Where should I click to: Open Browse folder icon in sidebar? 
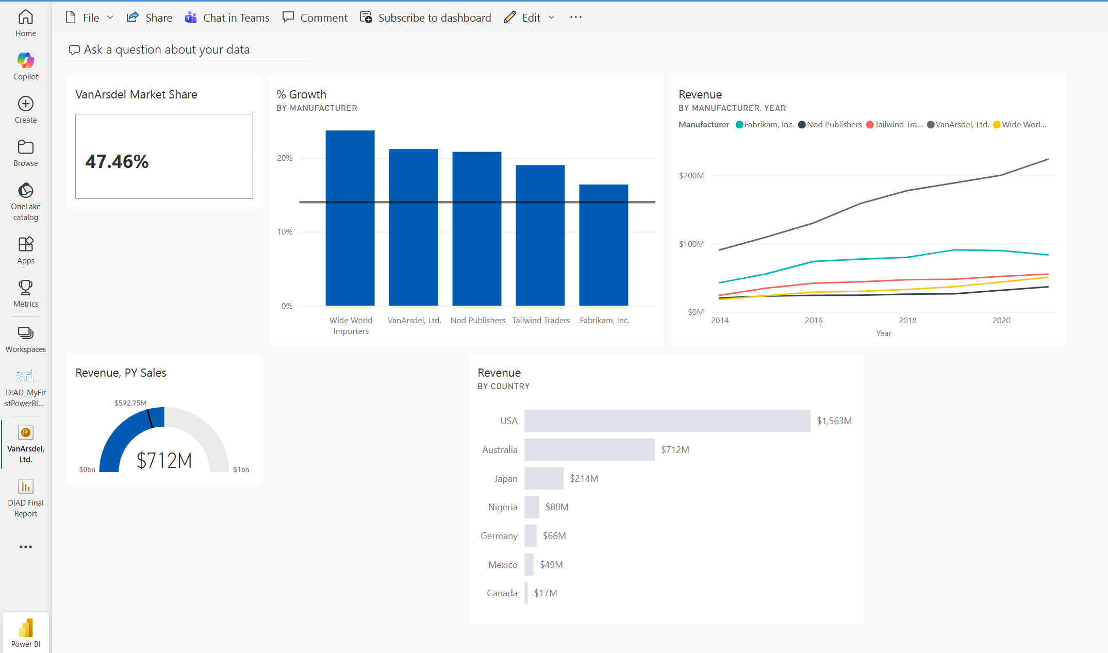click(25, 147)
